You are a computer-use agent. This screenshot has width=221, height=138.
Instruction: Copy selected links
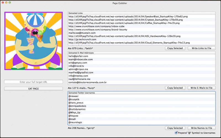(x=175, y=48)
